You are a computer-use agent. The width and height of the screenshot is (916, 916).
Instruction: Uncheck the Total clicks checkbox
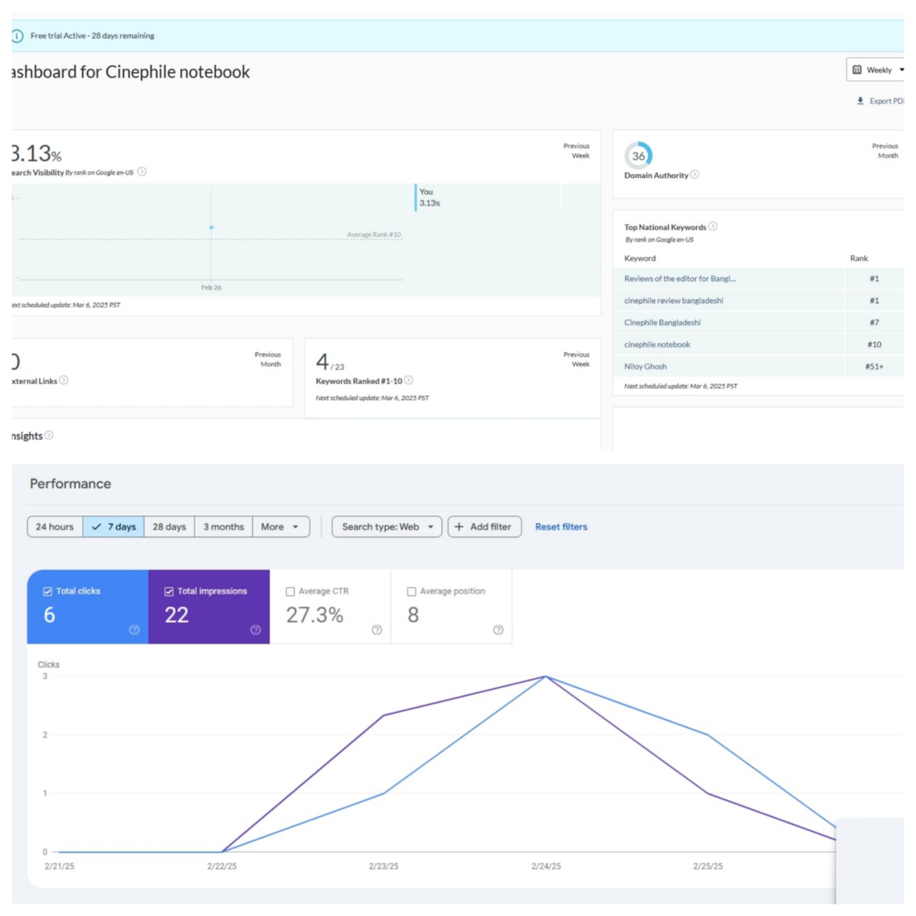tap(47, 591)
